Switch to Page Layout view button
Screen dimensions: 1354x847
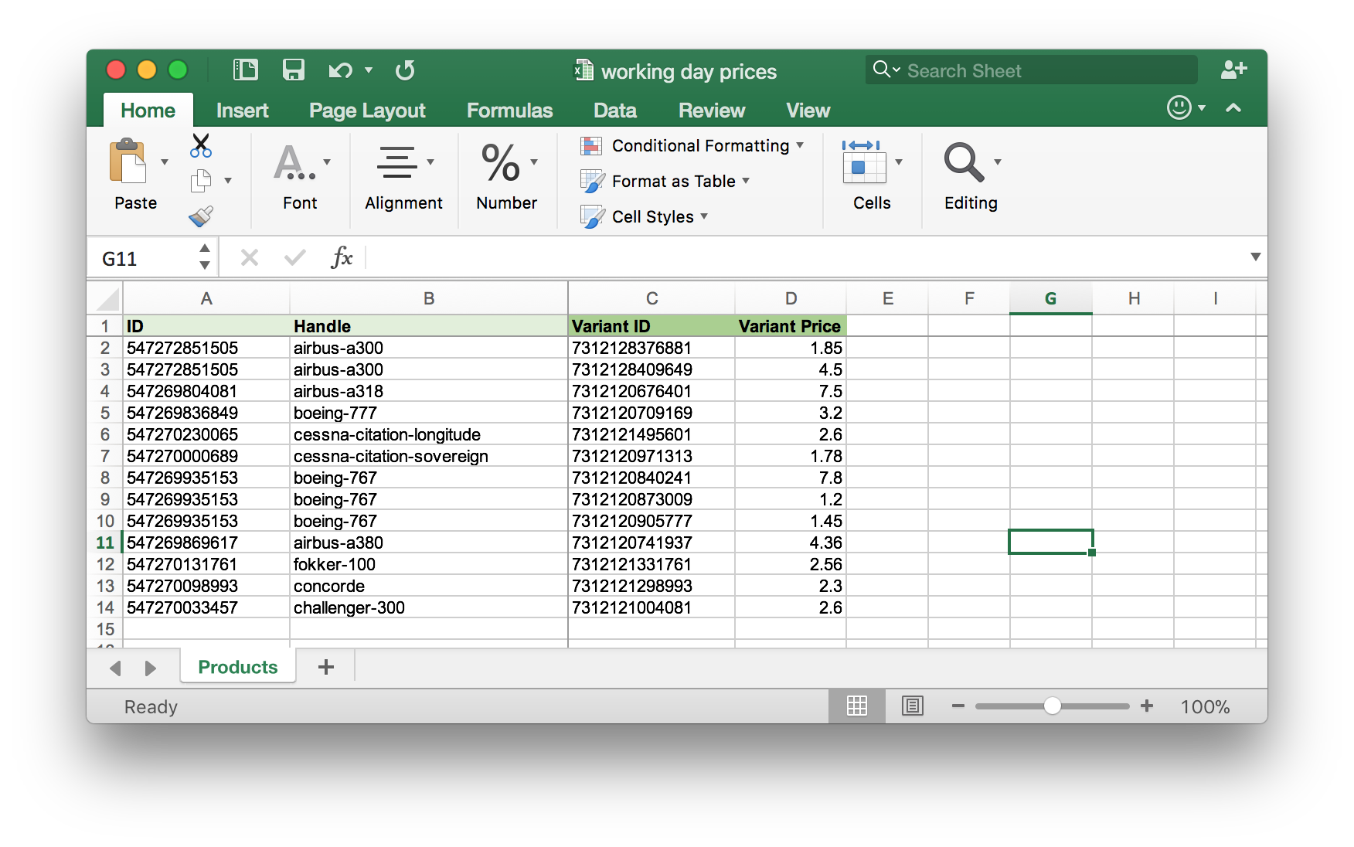[x=912, y=706]
